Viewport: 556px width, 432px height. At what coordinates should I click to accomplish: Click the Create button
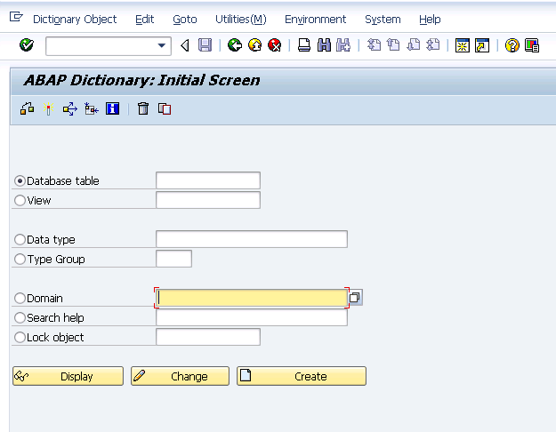click(302, 376)
